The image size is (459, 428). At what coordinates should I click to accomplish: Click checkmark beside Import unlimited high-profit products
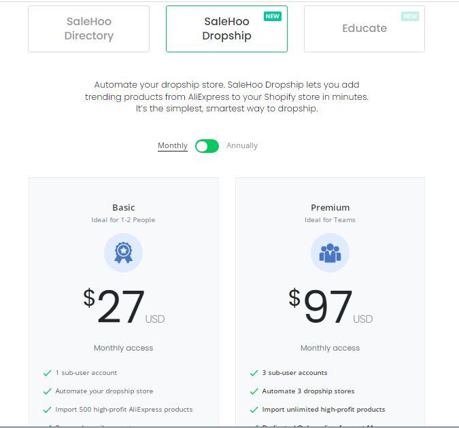coord(254,410)
